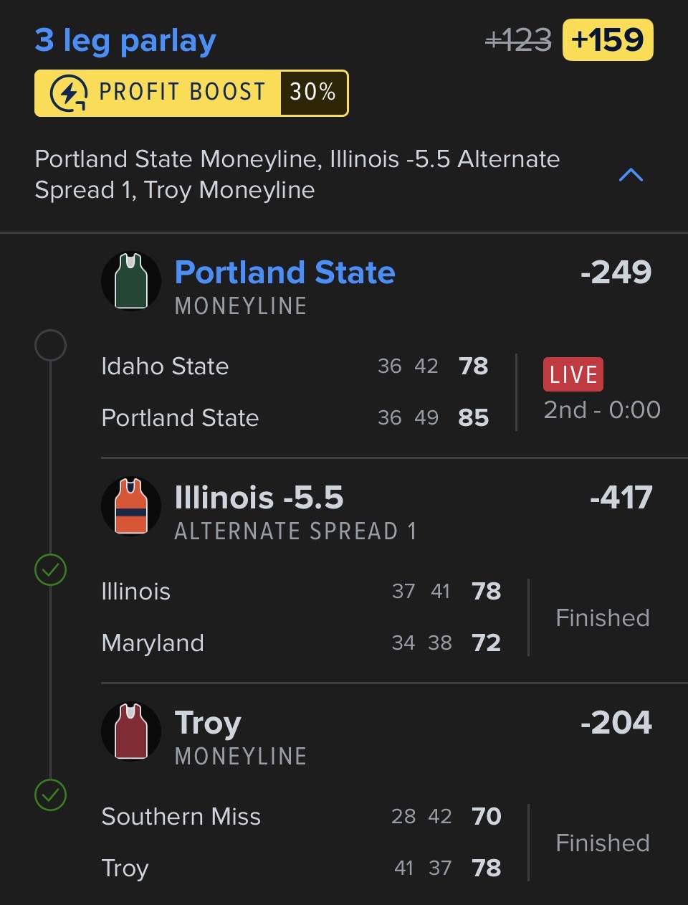Click the red LIVE badge

pyautogui.click(x=573, y=374)
